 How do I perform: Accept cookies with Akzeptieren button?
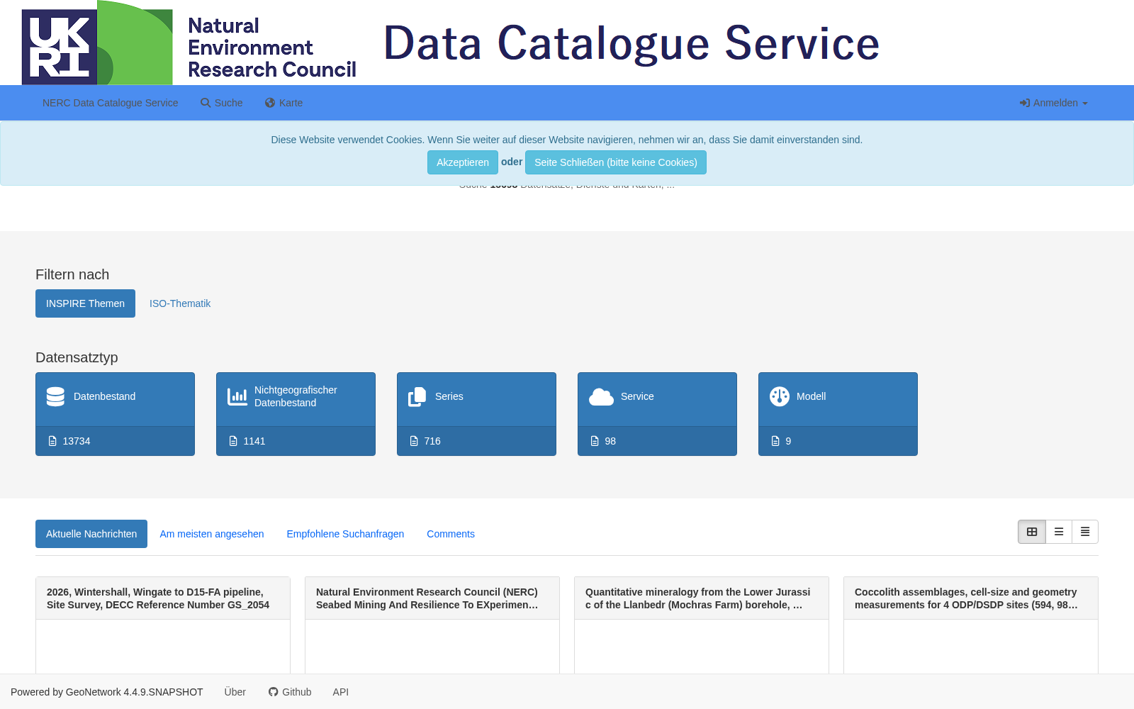tap(463, 162)
